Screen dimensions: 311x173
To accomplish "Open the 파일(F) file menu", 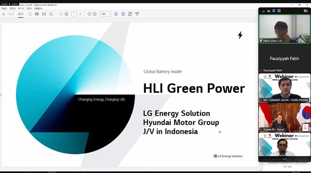I will 4,8.
